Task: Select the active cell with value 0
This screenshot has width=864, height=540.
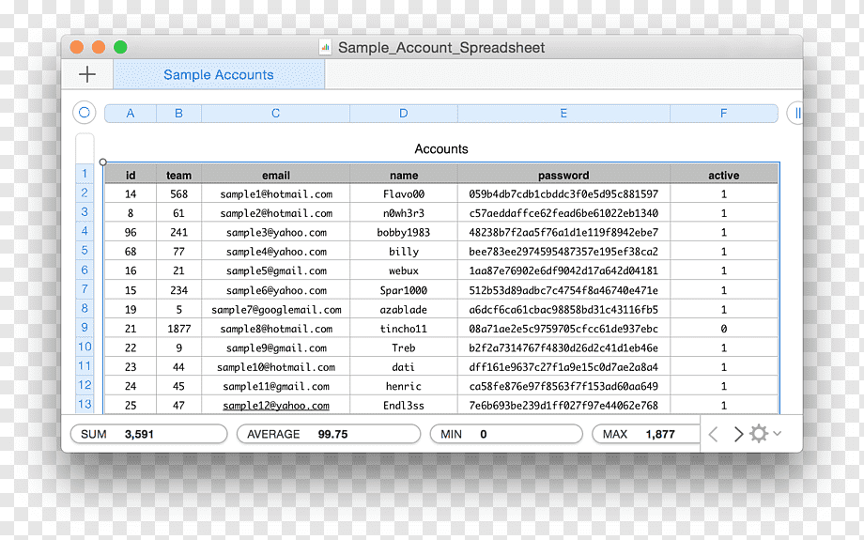Action: pos(723,329)
